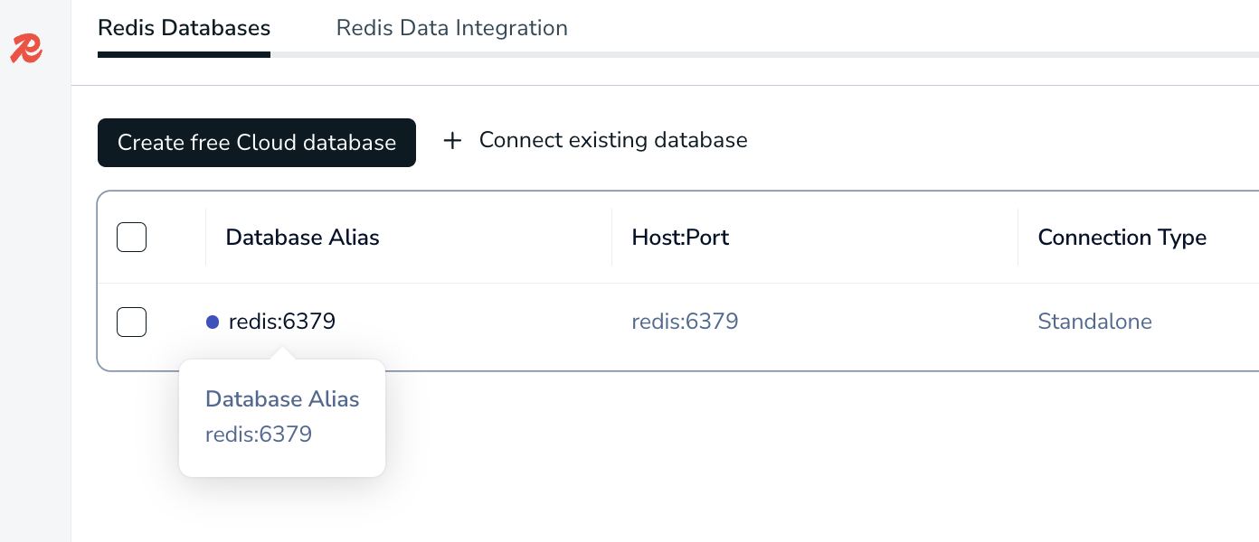Screen dimensions: 1259x542
Task: Click the Standalone connection type value
Action: pyautogui.click(x=1094, y=322)
